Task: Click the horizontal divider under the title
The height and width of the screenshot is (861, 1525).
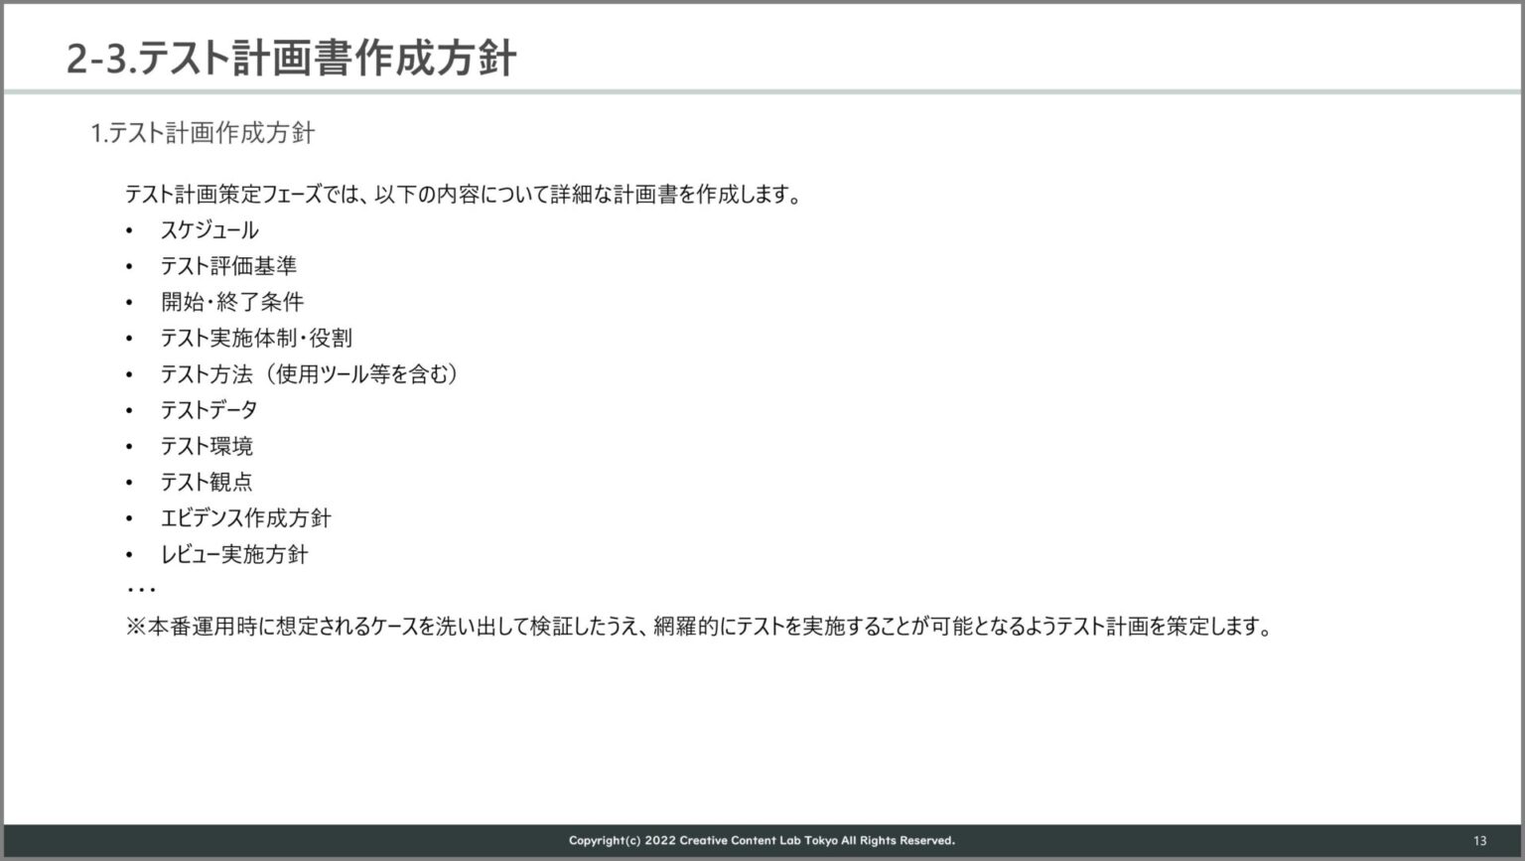Action: tap(762, 92)
